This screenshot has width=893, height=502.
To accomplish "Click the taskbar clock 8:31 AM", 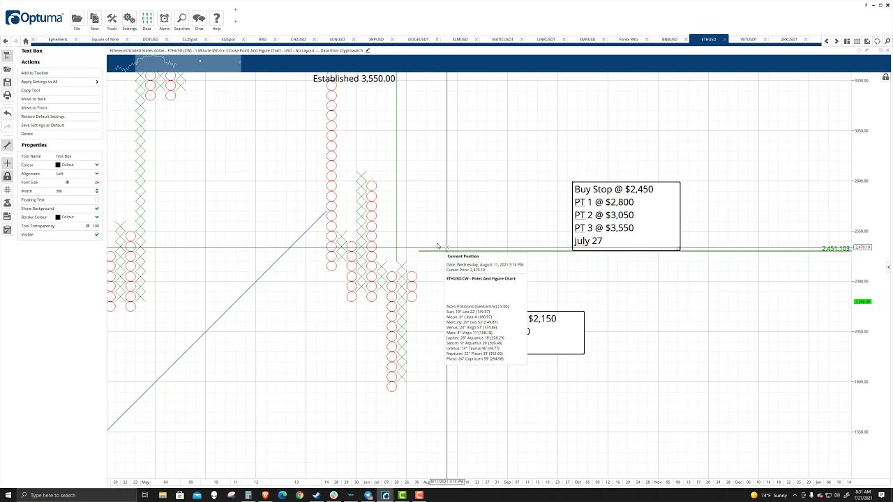I will [x=864, y=495].
